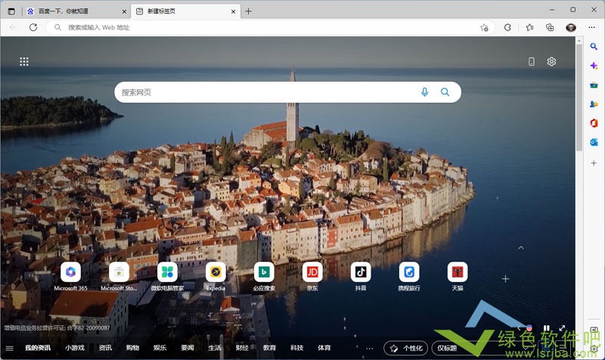Add a new quick link site

pos(505,278)
